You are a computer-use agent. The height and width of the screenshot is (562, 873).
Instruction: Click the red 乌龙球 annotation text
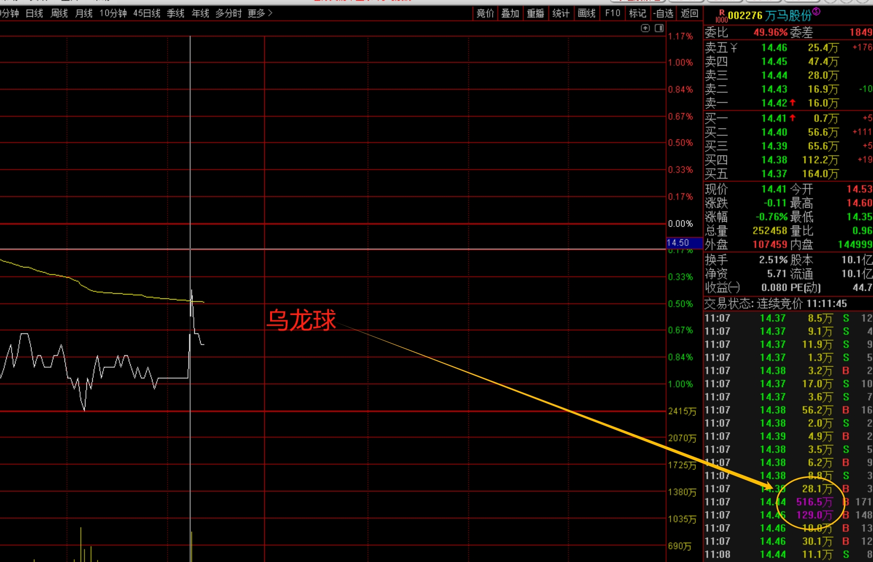pos(301,320)
